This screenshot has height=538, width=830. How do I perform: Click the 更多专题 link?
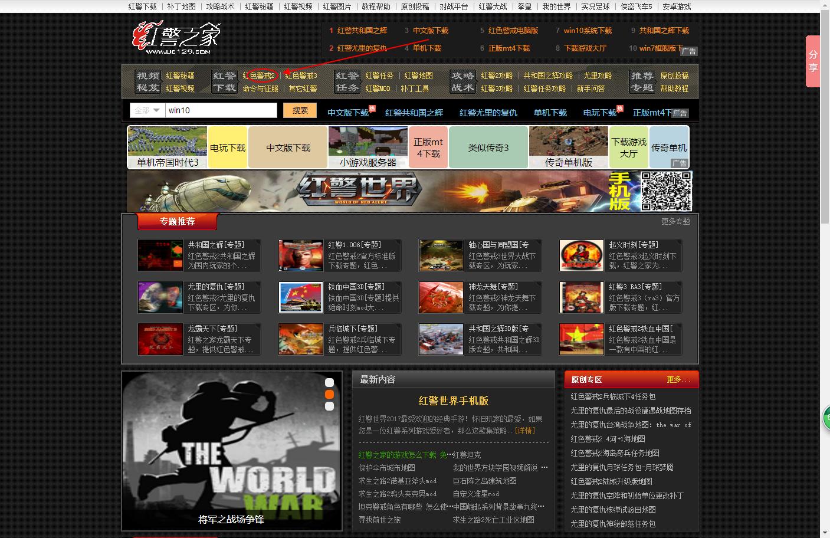[675, 221]
